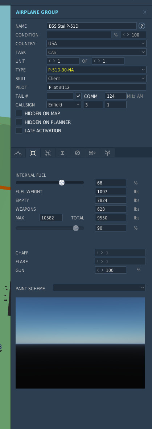The height and width of the screenshot is (429, 152).
Task: Decrease unit count OF with left arrow
Action: [x=95, y=61]
